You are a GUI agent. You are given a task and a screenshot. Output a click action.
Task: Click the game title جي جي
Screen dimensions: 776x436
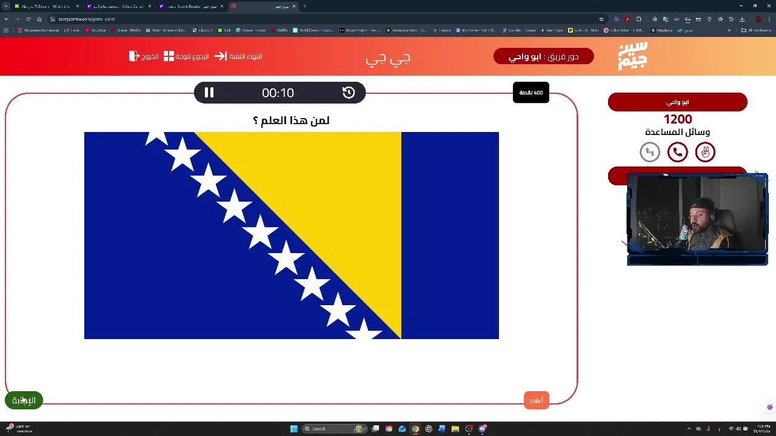click(388, 58)
